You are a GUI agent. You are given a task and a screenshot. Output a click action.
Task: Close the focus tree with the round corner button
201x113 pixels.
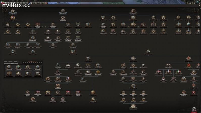pyautogui.click(x=196, y=10)
